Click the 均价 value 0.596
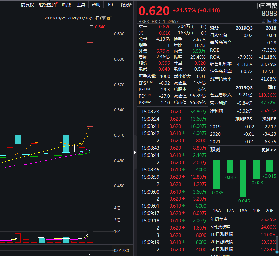This screenshot has height=256, width=279. [164, 63]
